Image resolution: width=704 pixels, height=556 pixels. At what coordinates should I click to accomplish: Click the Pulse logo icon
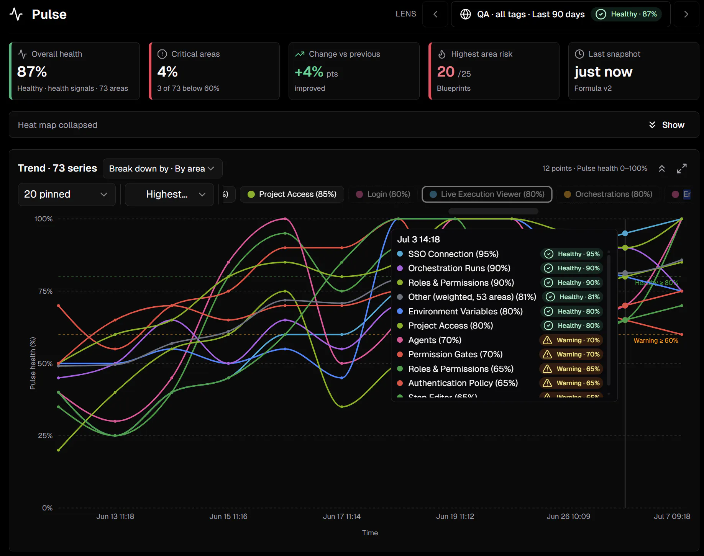point(16,14)
